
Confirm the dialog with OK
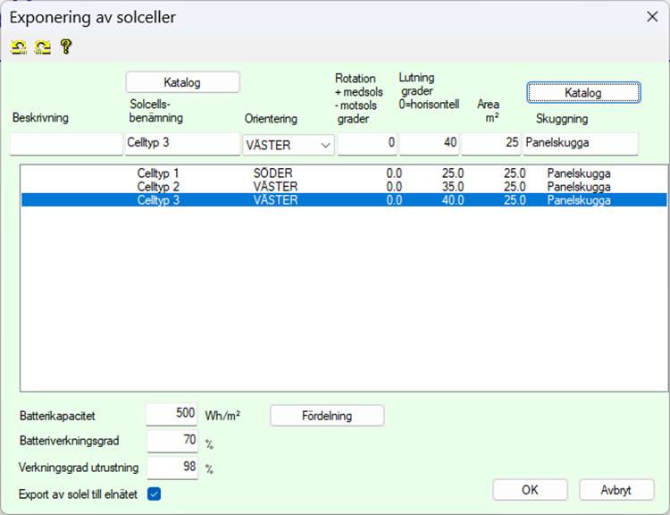pos(530,490)
